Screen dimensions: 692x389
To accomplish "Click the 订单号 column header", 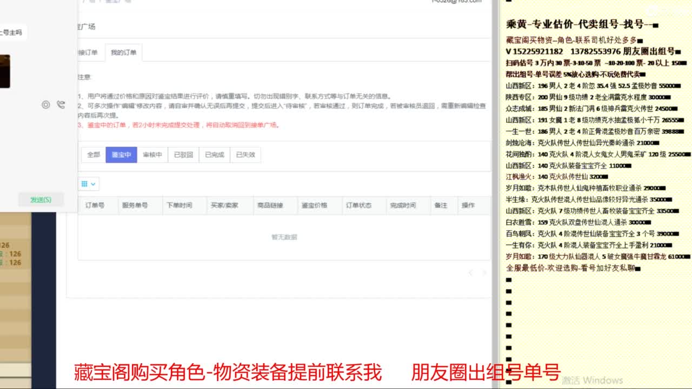I will tap(95, 205).
